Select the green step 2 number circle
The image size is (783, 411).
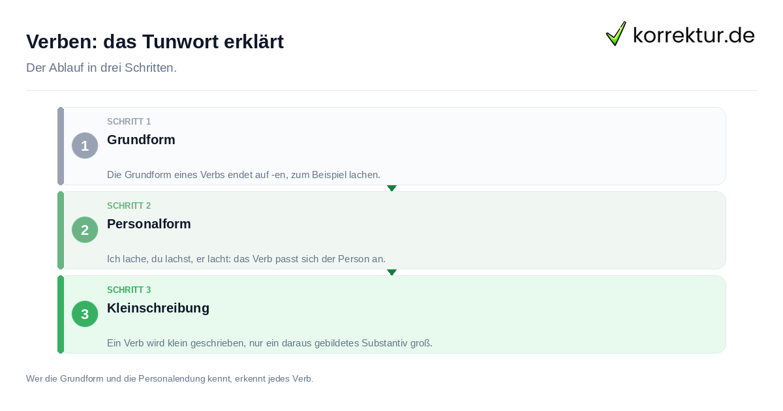[85, 230]
